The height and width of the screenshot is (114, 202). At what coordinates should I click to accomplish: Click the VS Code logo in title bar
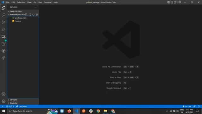[3, 2]
